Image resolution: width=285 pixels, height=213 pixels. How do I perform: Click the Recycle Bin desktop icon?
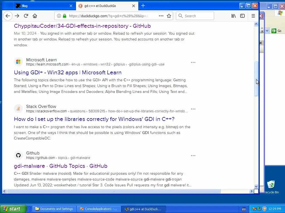tap(271, 187)
